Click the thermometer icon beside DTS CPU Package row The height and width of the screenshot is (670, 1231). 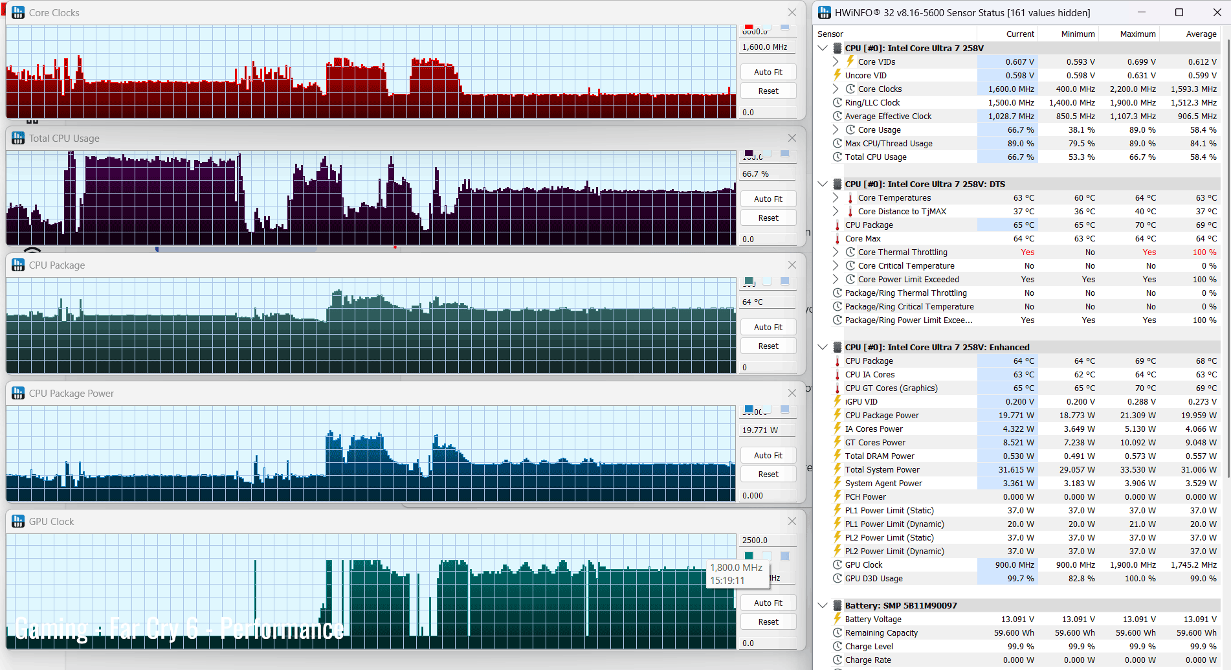point(837,225)
